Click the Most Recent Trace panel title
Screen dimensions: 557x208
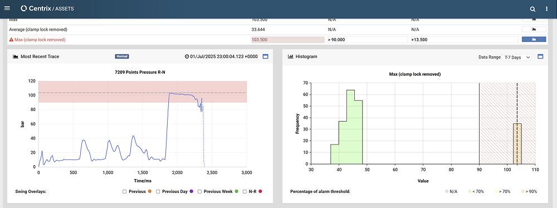pos(40,56)
